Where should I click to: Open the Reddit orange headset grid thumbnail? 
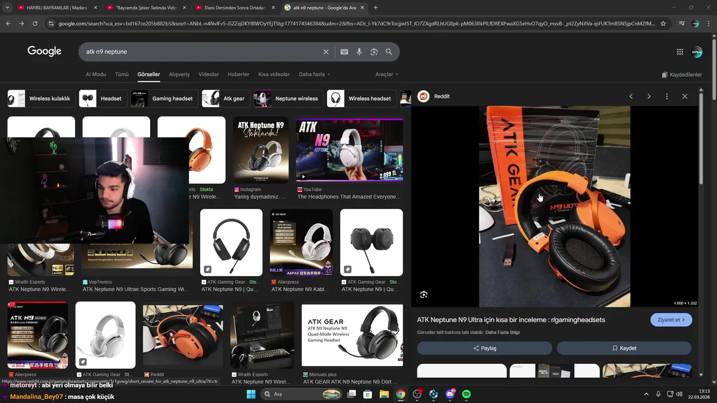[183, 335]
